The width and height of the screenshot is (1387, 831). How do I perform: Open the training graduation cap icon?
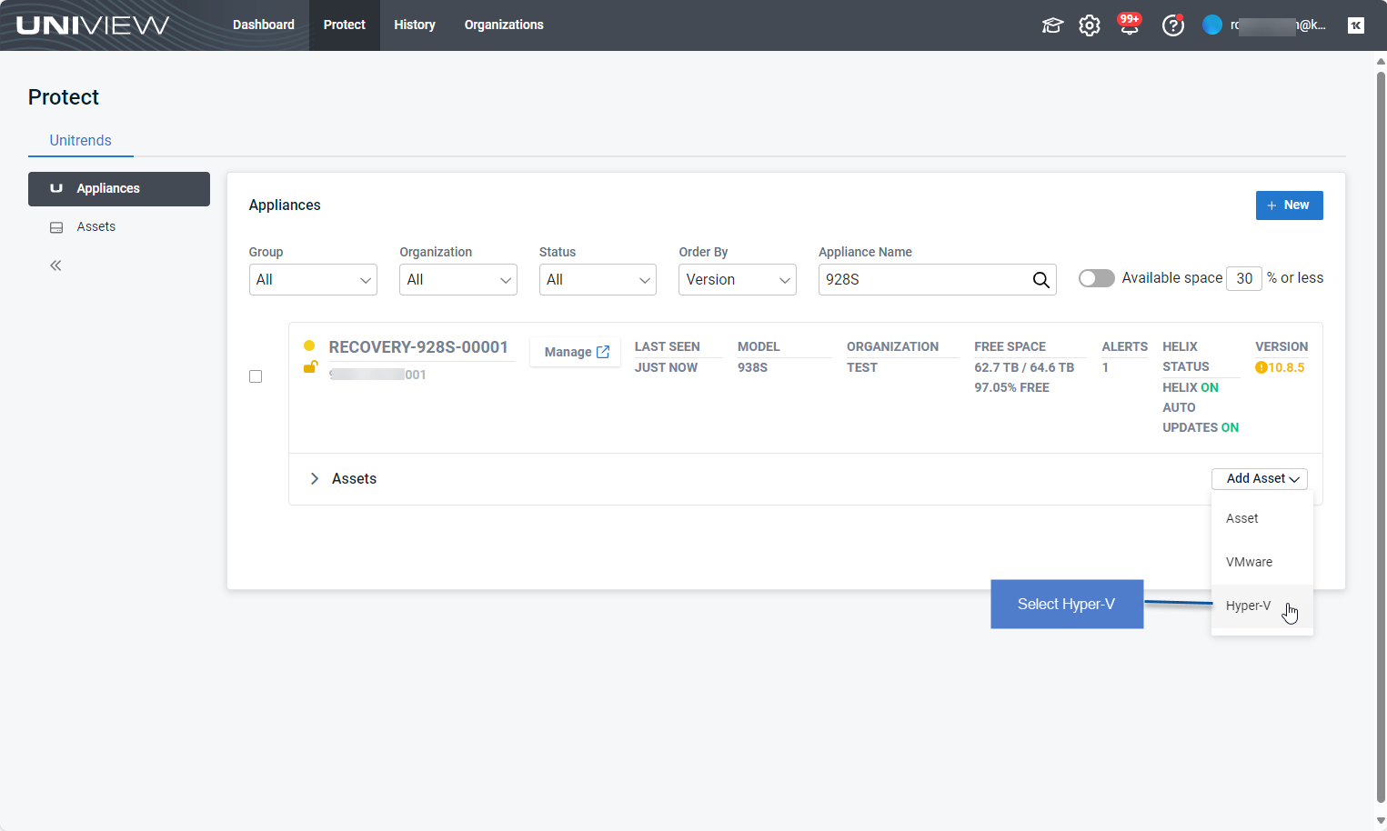pyautogui.click(x=1052, y=25)
